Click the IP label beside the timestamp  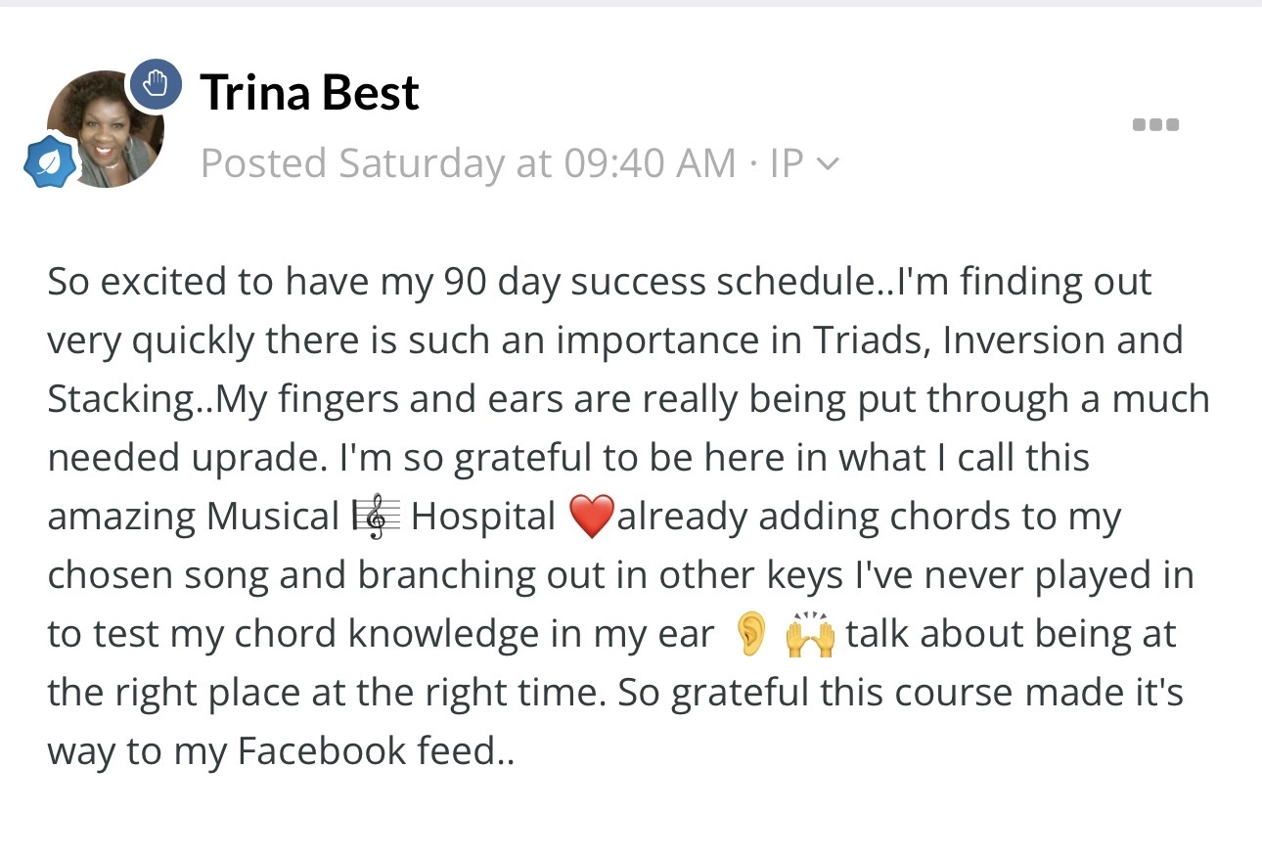[x=787, y=163]
